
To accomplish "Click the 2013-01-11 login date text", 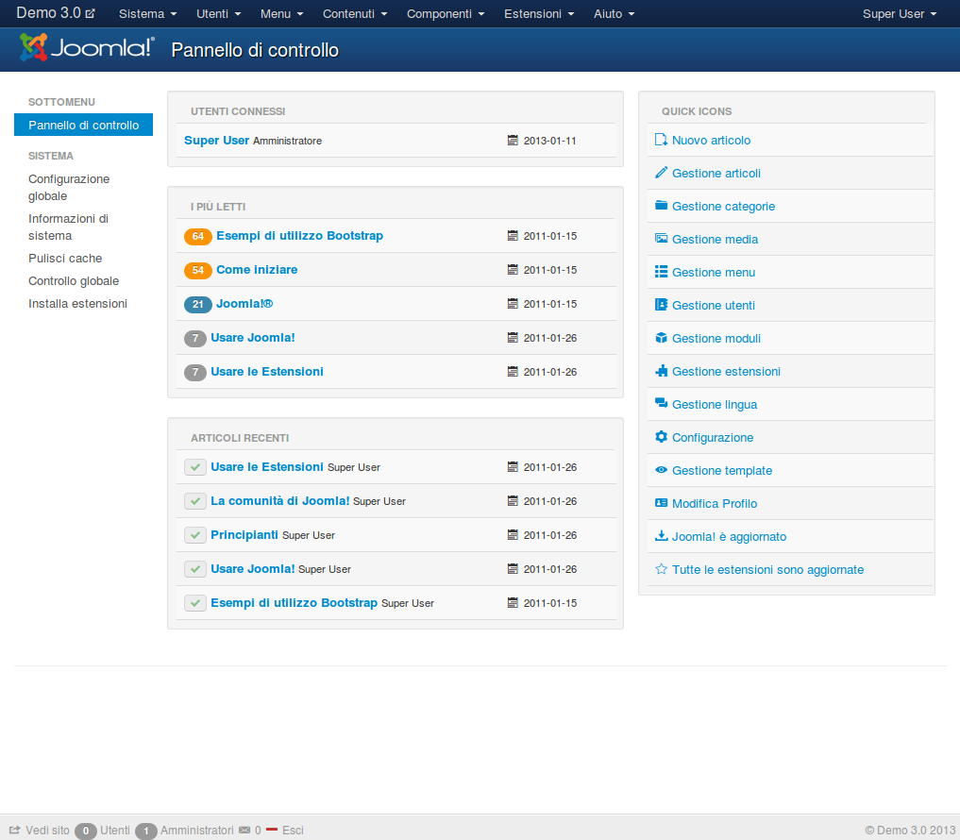I will (x=549, y=141).
